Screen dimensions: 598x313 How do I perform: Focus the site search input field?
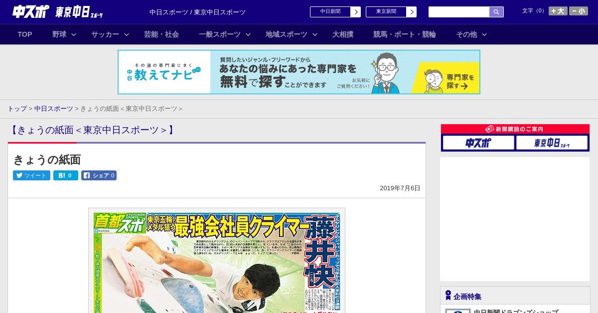459,12
